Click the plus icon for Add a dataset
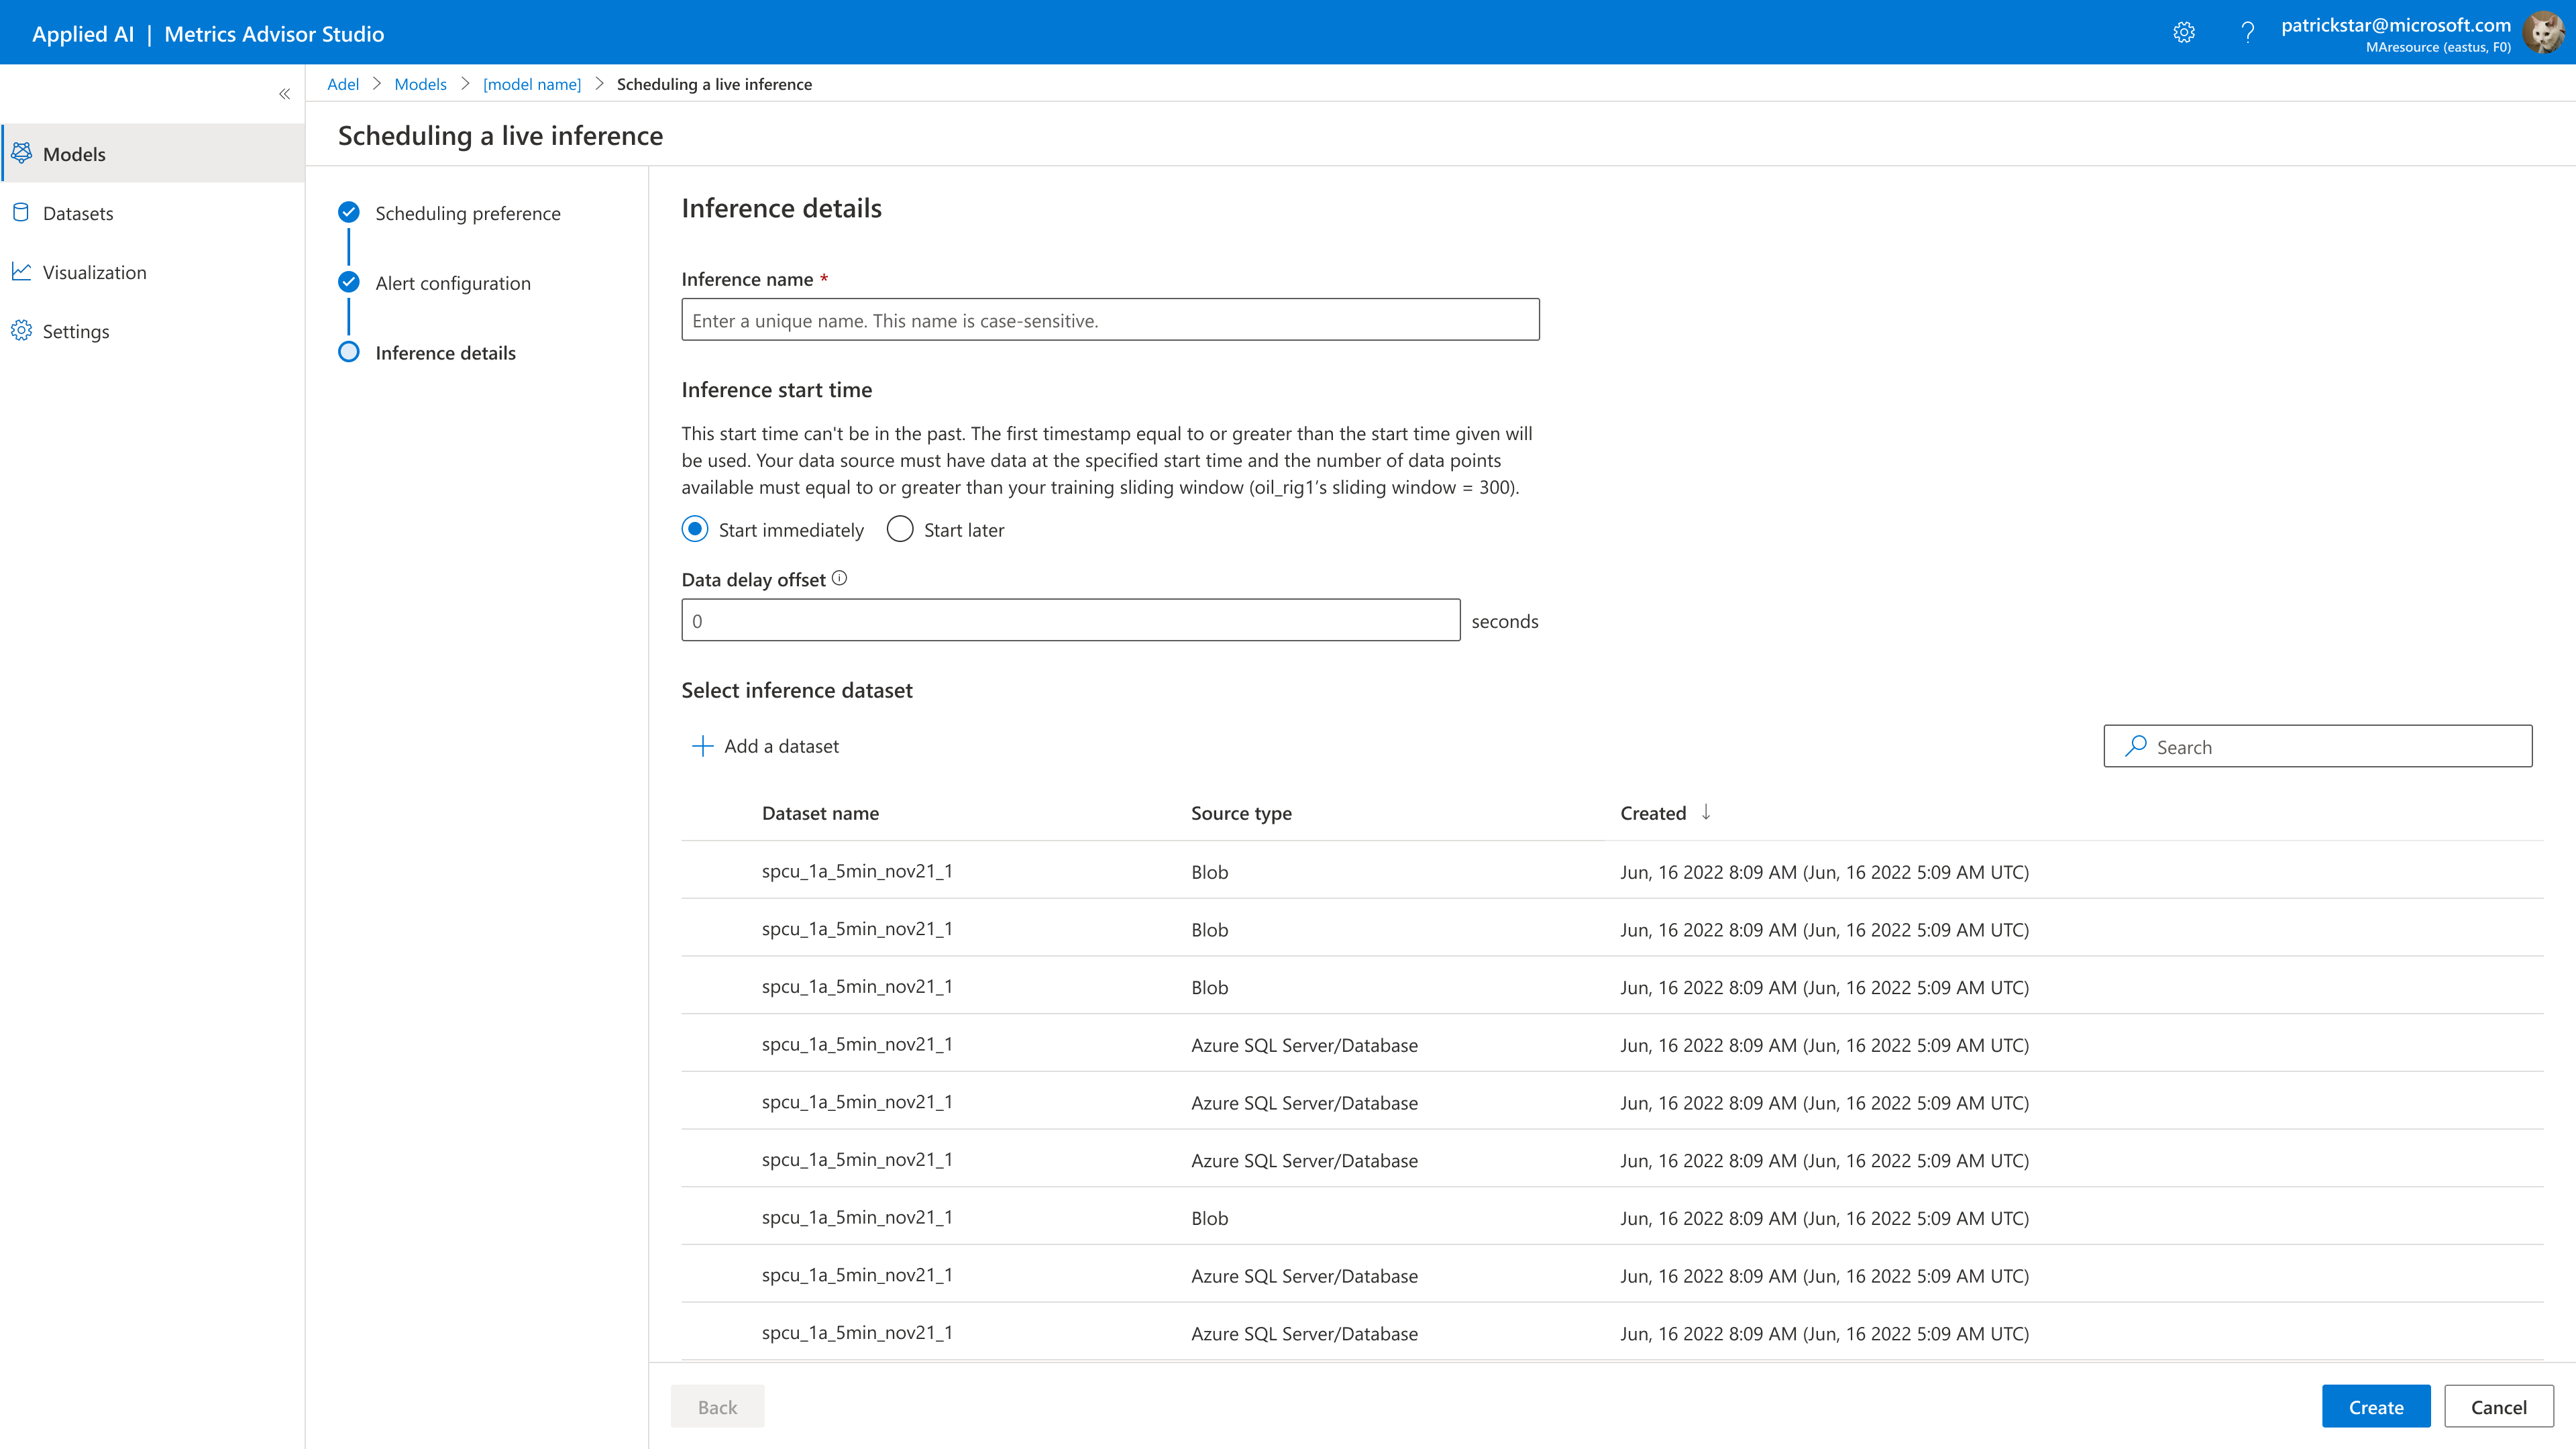Viewport: 2576px width, 1449px height. click(703, 746)
